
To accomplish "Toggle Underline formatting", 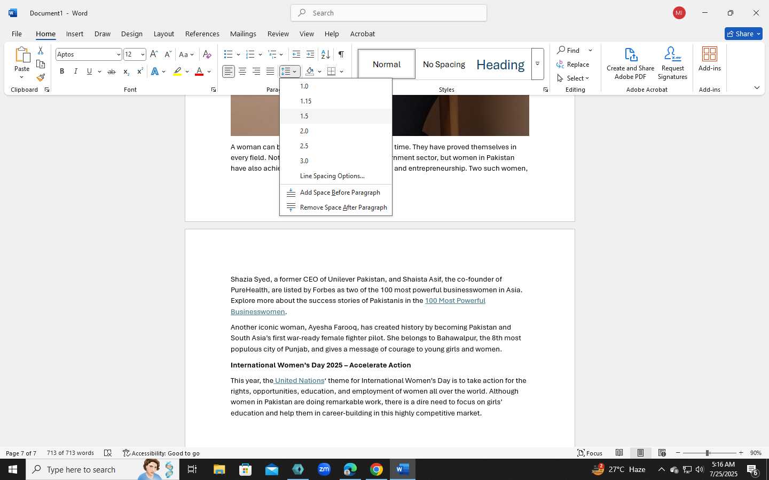I will coord(90,71).
